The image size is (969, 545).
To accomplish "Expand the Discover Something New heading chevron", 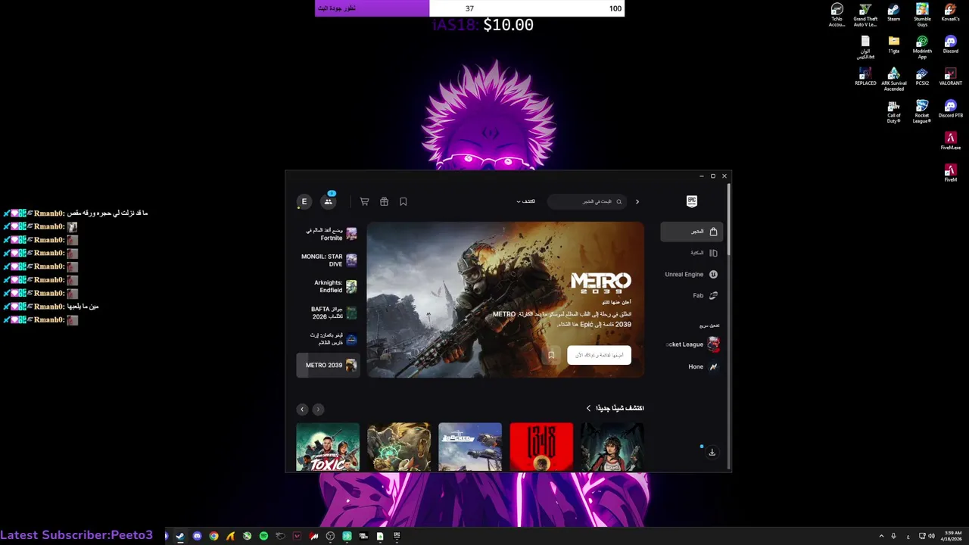I will click(x=589, y=408).
